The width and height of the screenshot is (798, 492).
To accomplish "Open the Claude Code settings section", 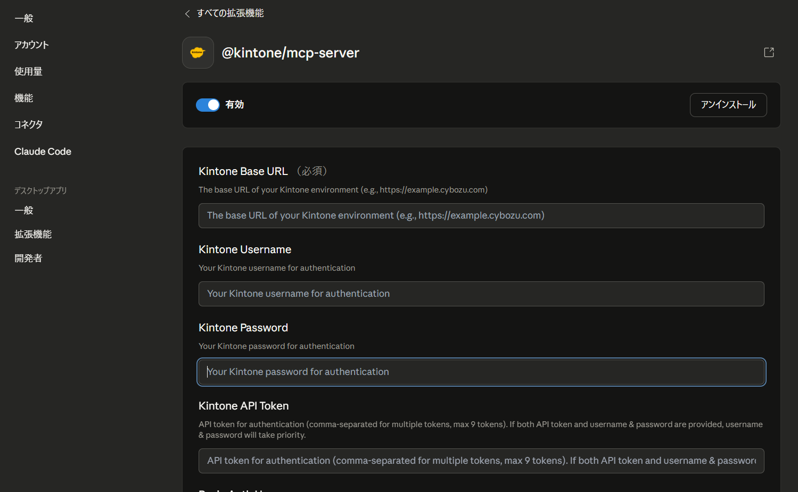I will [43, 152].
